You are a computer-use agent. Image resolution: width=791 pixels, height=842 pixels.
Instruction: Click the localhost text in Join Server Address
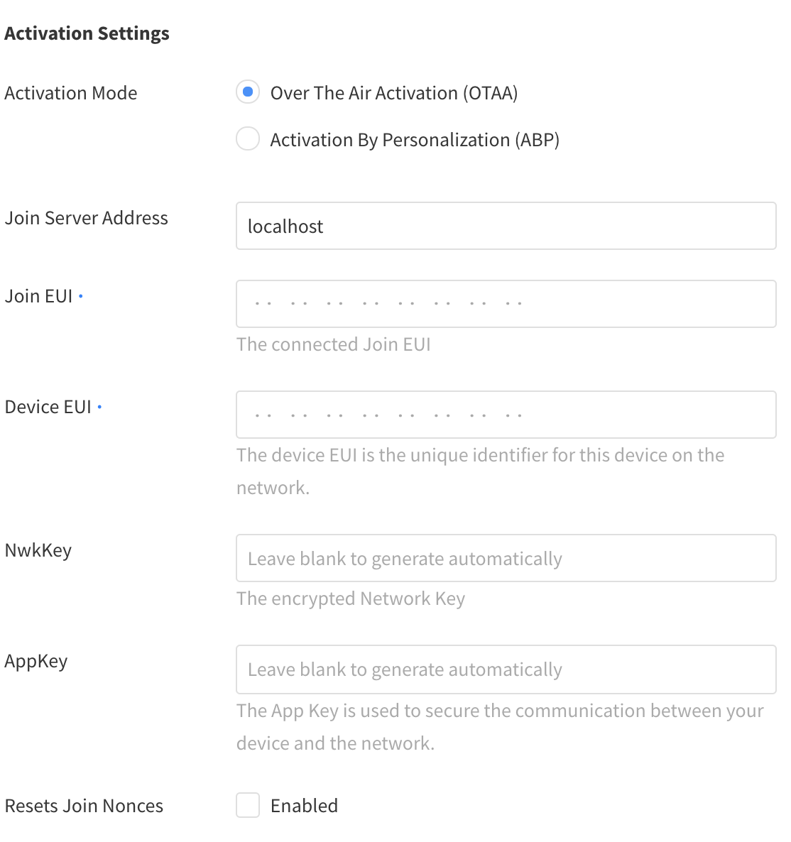coord(285,226)
